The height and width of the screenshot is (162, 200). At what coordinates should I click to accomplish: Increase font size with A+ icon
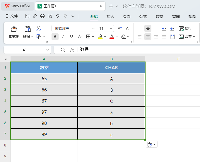[x=120, y=28]
